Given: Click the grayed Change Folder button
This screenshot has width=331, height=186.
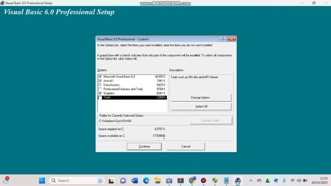Looking at the screenshot, I should pyautogui.click(x=211, y=120).
